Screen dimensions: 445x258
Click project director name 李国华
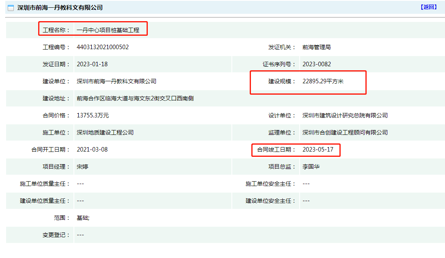pos(311,167)
